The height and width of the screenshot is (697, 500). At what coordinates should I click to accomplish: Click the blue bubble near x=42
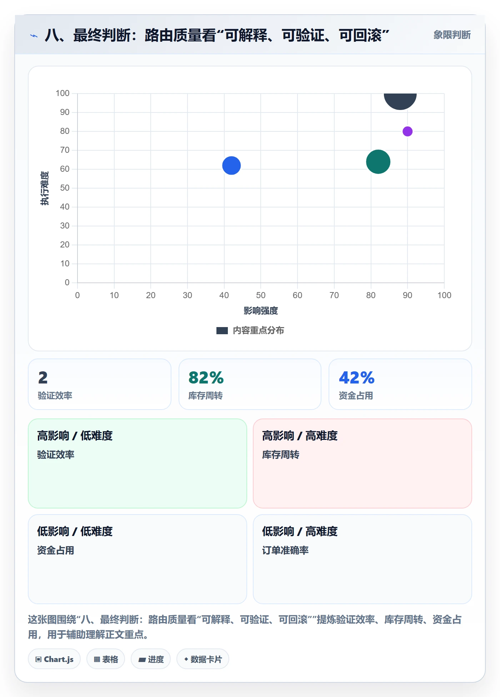click(x=231, y=166)
